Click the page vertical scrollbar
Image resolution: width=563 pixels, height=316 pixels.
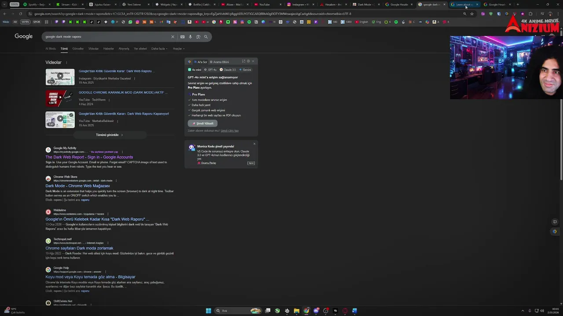tap(561, 105)
